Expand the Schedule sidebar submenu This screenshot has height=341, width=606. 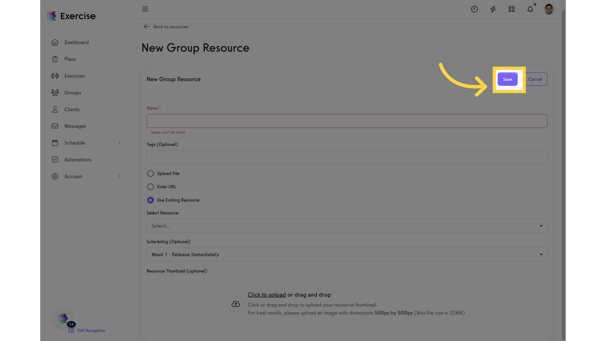[119, 143]
